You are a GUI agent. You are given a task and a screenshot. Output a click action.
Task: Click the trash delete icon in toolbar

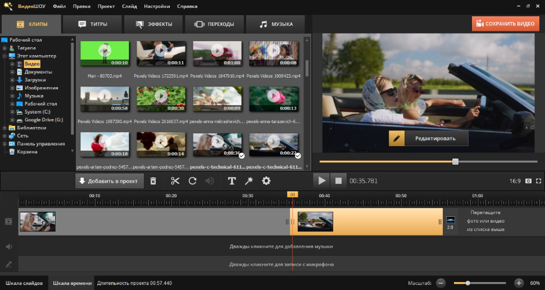[x=153, y=181]
